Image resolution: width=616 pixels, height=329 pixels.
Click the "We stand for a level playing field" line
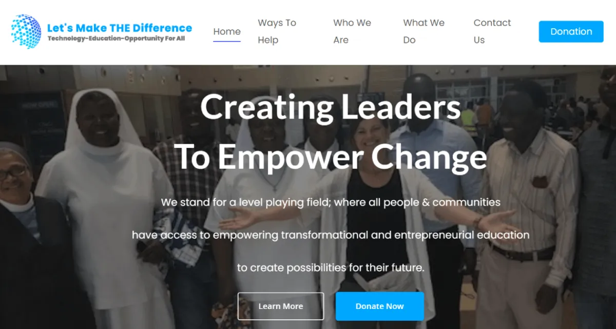pos(331,202)
